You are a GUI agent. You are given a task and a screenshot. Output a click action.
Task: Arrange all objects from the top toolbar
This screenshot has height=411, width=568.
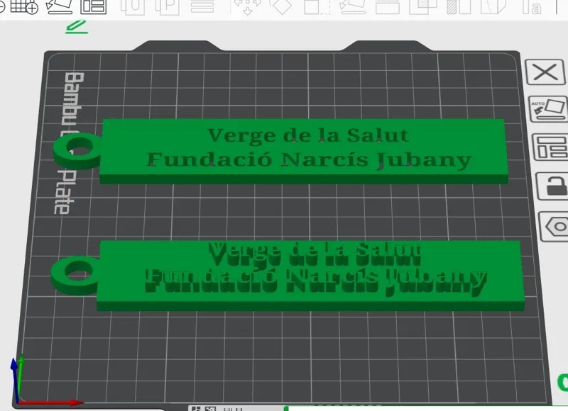click(x=93, y=6)
